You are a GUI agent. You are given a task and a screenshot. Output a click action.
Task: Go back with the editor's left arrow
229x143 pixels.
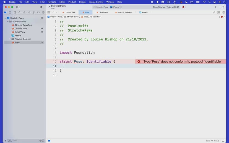click(53, 12)
